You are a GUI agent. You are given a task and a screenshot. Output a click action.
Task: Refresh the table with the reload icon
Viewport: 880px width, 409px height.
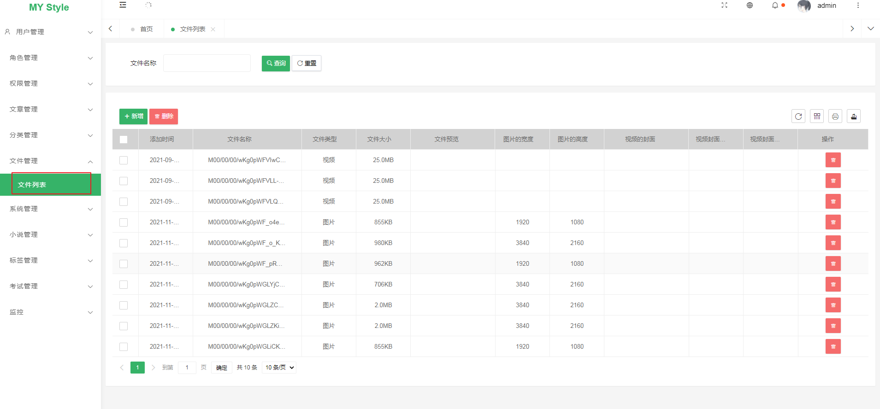[x=798, y=117]
